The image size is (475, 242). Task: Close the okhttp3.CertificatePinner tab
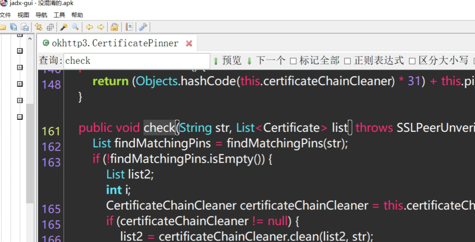tap(189, 44)
